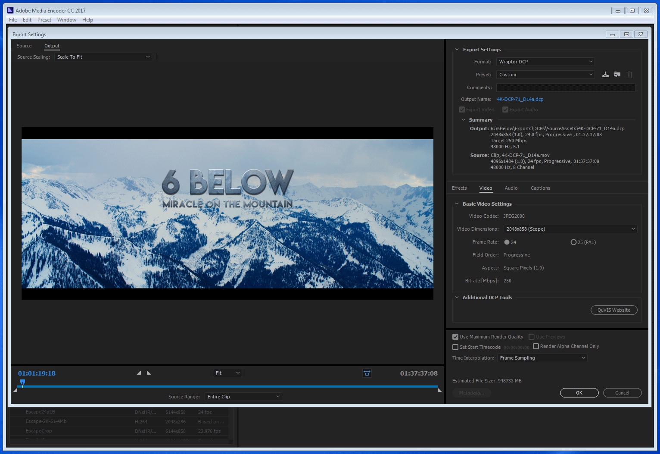Click the output name 4K-DCP-71_D14a.dcp link
This screenshot has height=454, width=660.
520,99
